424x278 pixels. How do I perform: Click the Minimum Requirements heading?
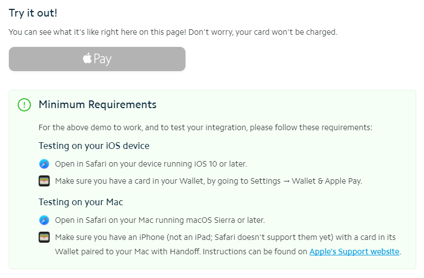pyautogui.click(x=97, y=105)
